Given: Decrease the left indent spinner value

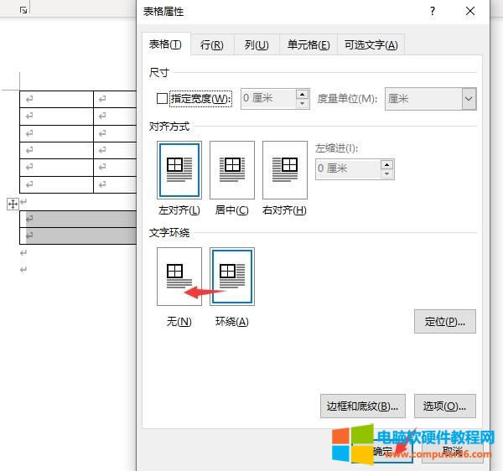Looking at the screenshot, I should (x=386, y=173).
